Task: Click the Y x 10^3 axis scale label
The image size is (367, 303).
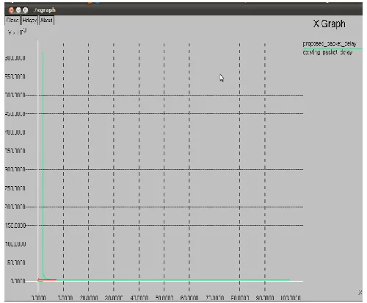Action: [x=17, y=32]
